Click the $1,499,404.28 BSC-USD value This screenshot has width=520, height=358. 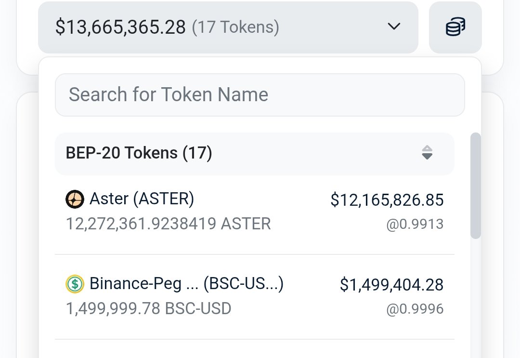point(391,285)
